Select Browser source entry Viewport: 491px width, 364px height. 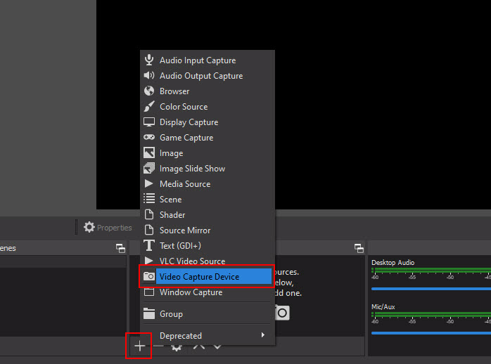207,91
